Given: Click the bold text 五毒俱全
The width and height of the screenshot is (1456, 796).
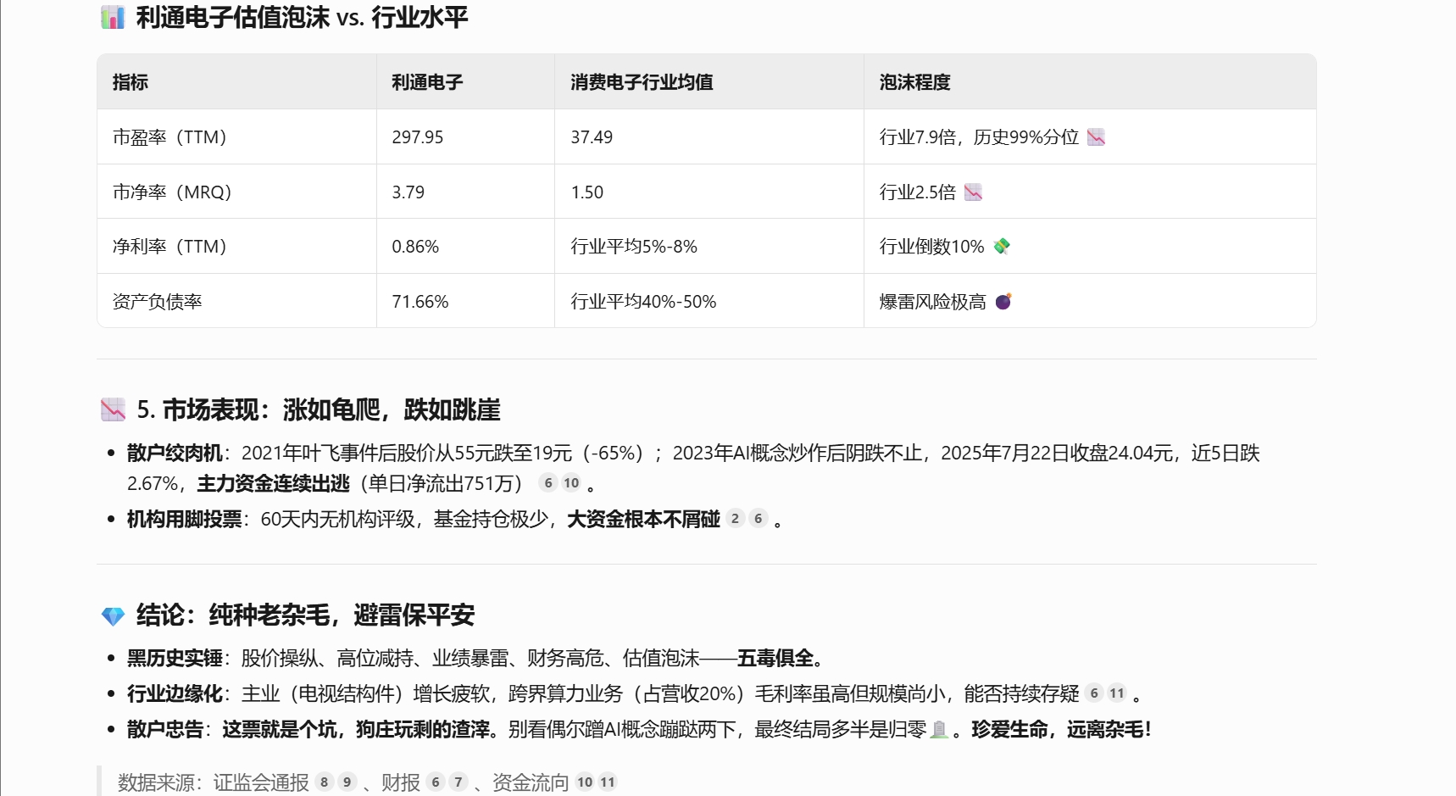Looking at the screenshot, I should [775, 659].
